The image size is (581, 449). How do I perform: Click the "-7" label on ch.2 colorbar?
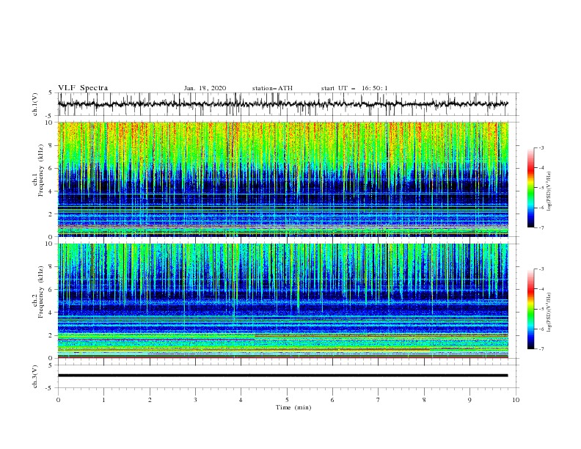(541, 348)
